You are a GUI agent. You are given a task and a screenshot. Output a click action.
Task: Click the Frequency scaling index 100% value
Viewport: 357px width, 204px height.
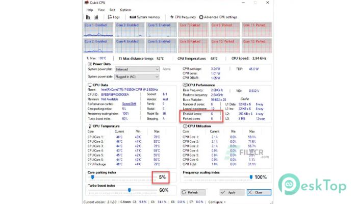point(261,177)
